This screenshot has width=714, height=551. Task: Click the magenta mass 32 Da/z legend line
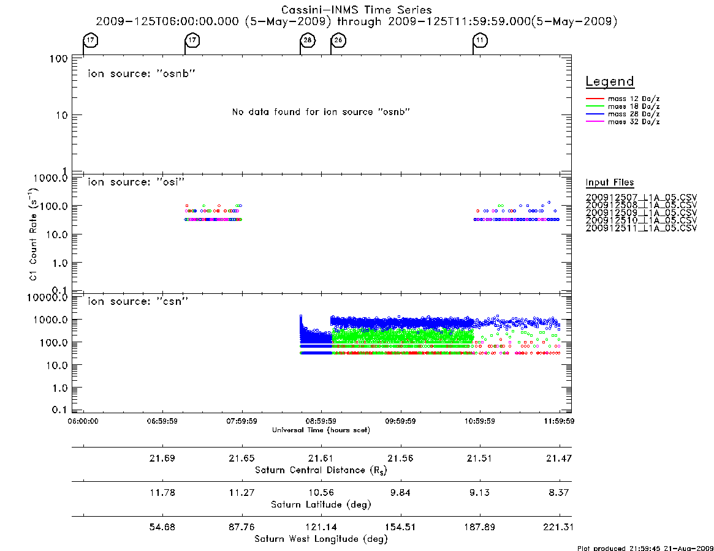[594, 122]
